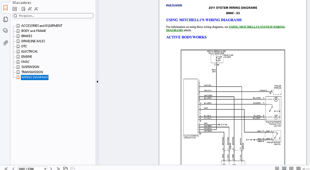Click the zoom out minus button
The image size is (310, 170).
click(x=304, y=169)
